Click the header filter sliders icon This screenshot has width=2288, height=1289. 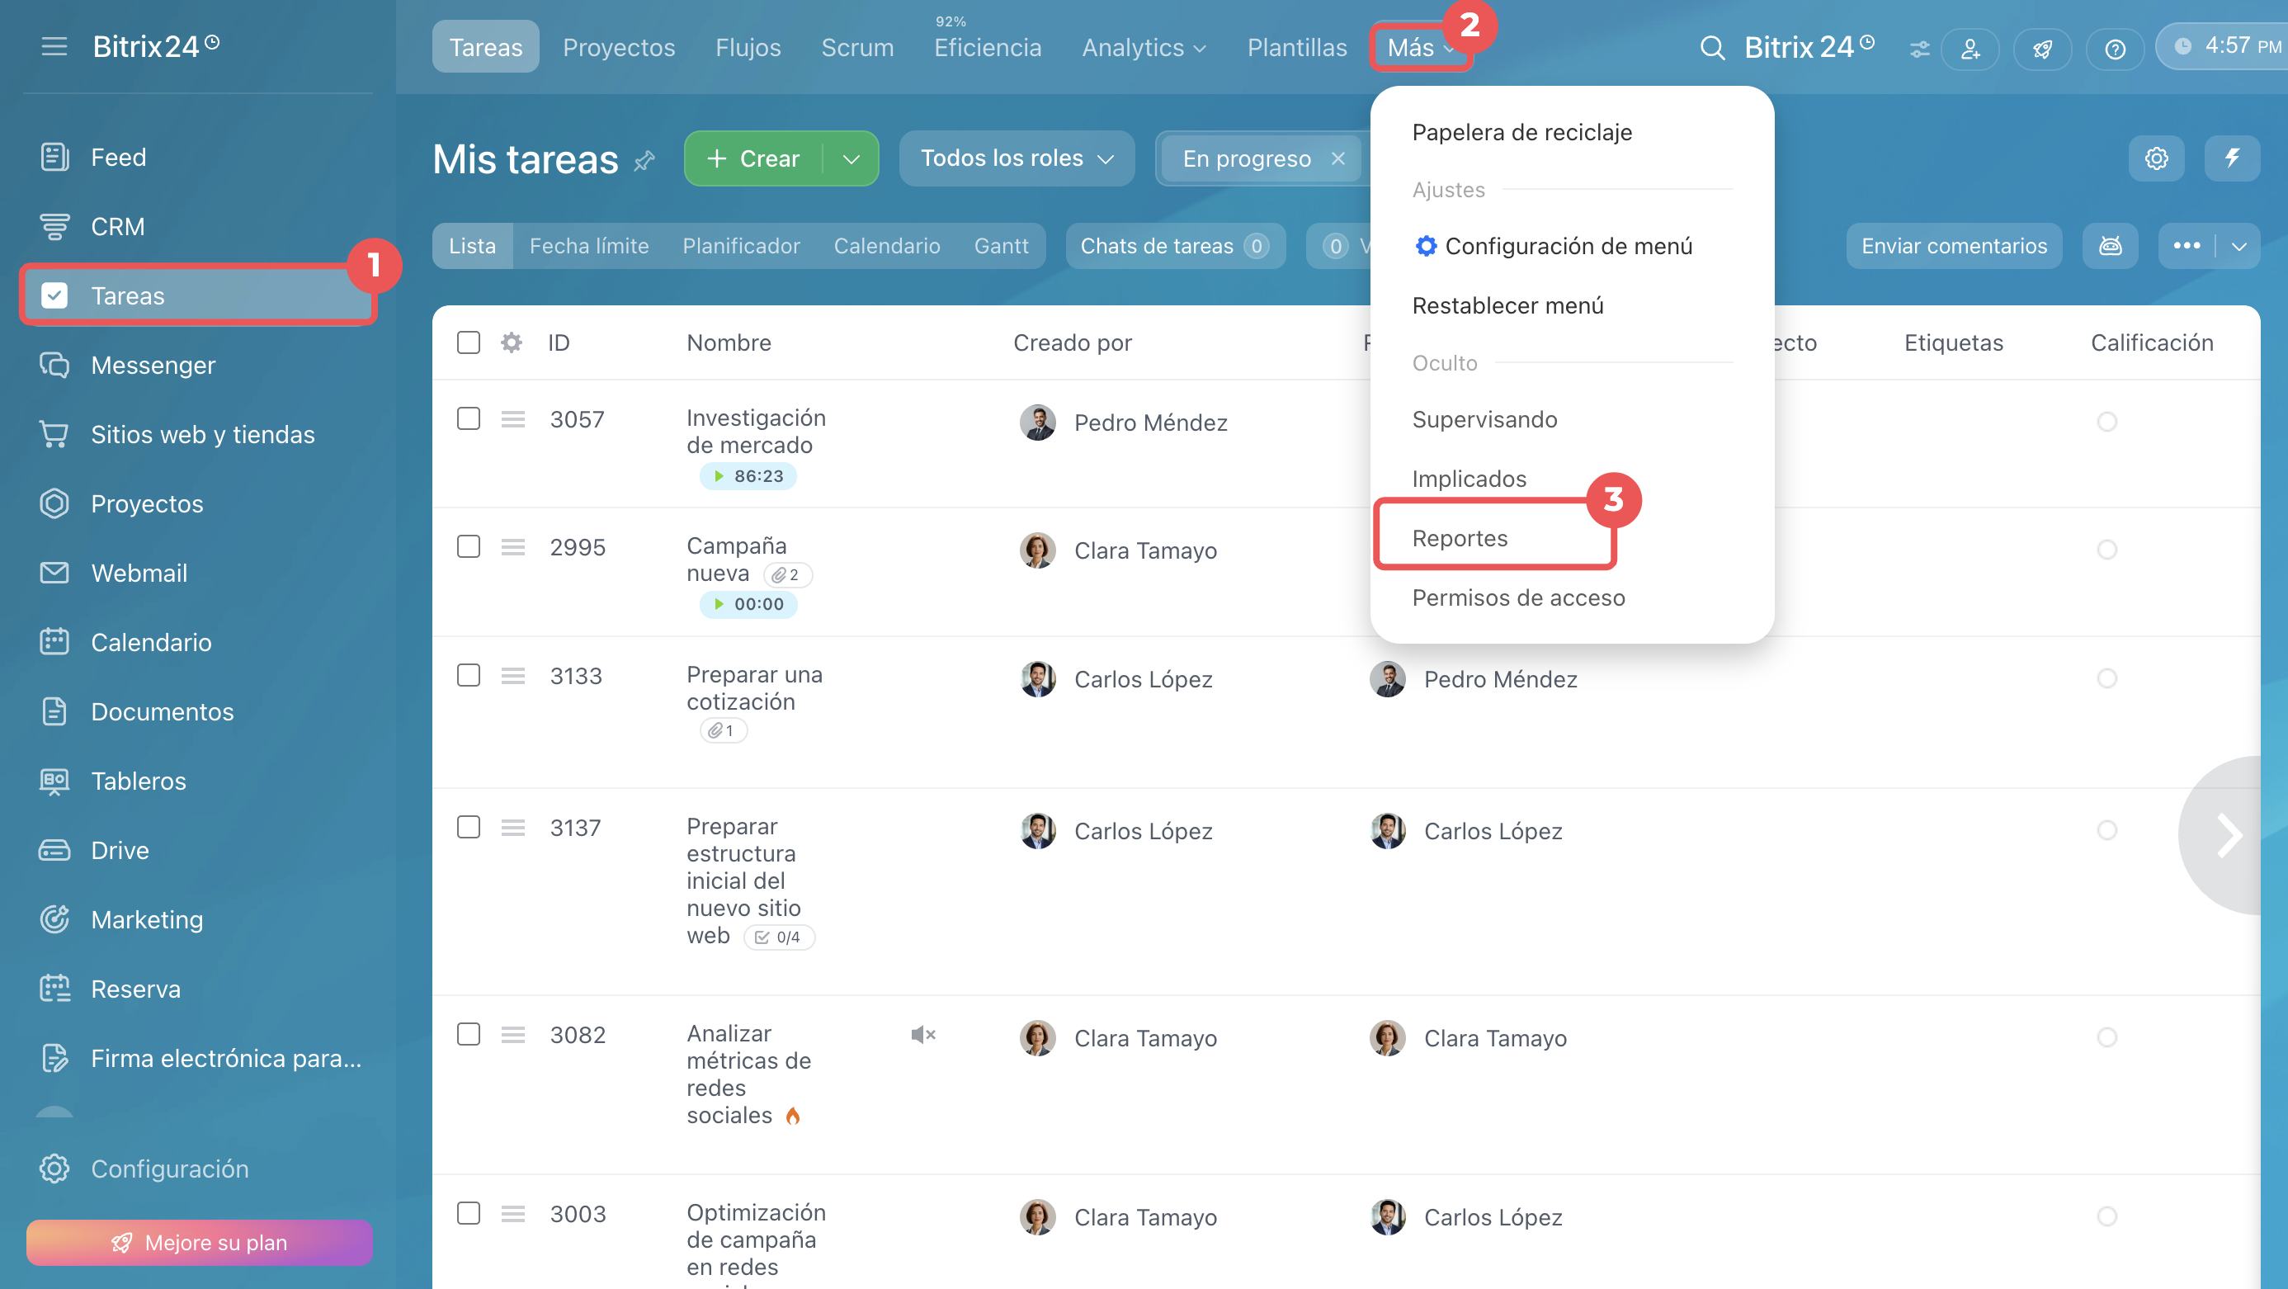click(1919, 49)
